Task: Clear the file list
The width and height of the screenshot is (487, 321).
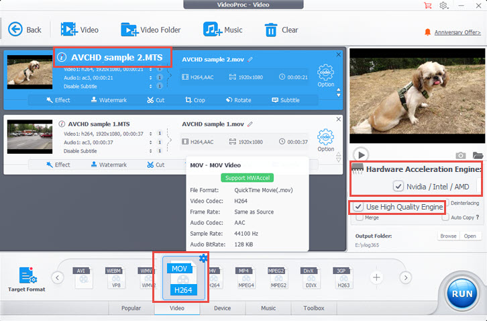Action: pyautogui.click(x=281, y=30)
